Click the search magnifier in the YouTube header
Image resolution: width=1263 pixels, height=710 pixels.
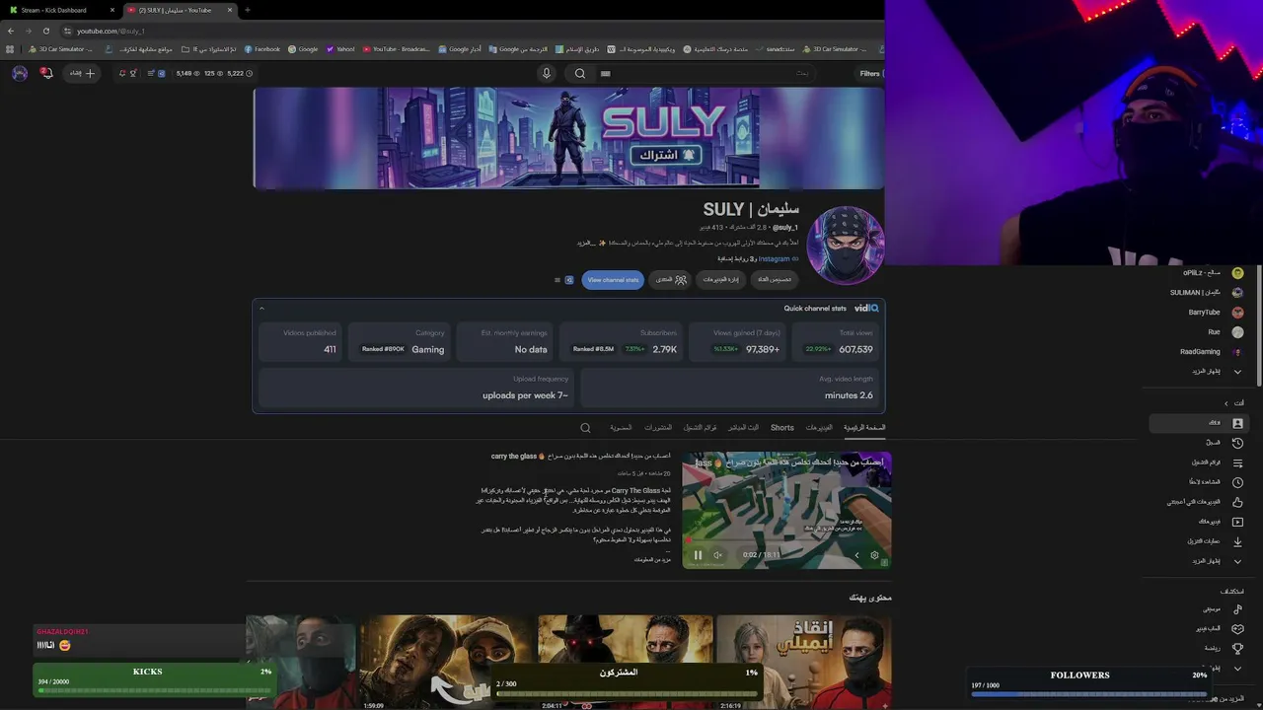[x=580, y=73]
